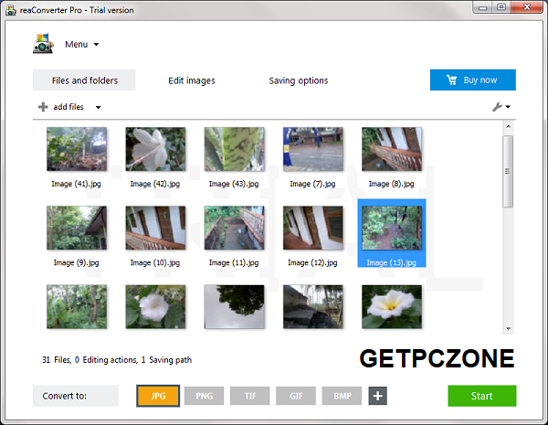This screenshot has height=425, width=548.
Task: Click the green Start button
Action: (482, 396)
